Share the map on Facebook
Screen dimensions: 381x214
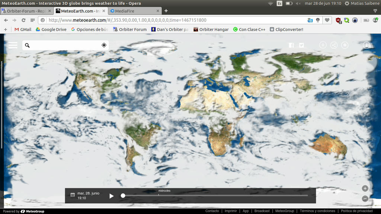tap(291, 45)
